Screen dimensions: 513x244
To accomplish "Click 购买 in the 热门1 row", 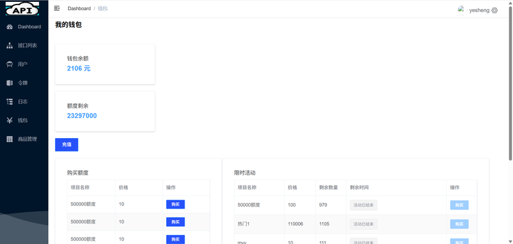I will click(x=459, y=224).
